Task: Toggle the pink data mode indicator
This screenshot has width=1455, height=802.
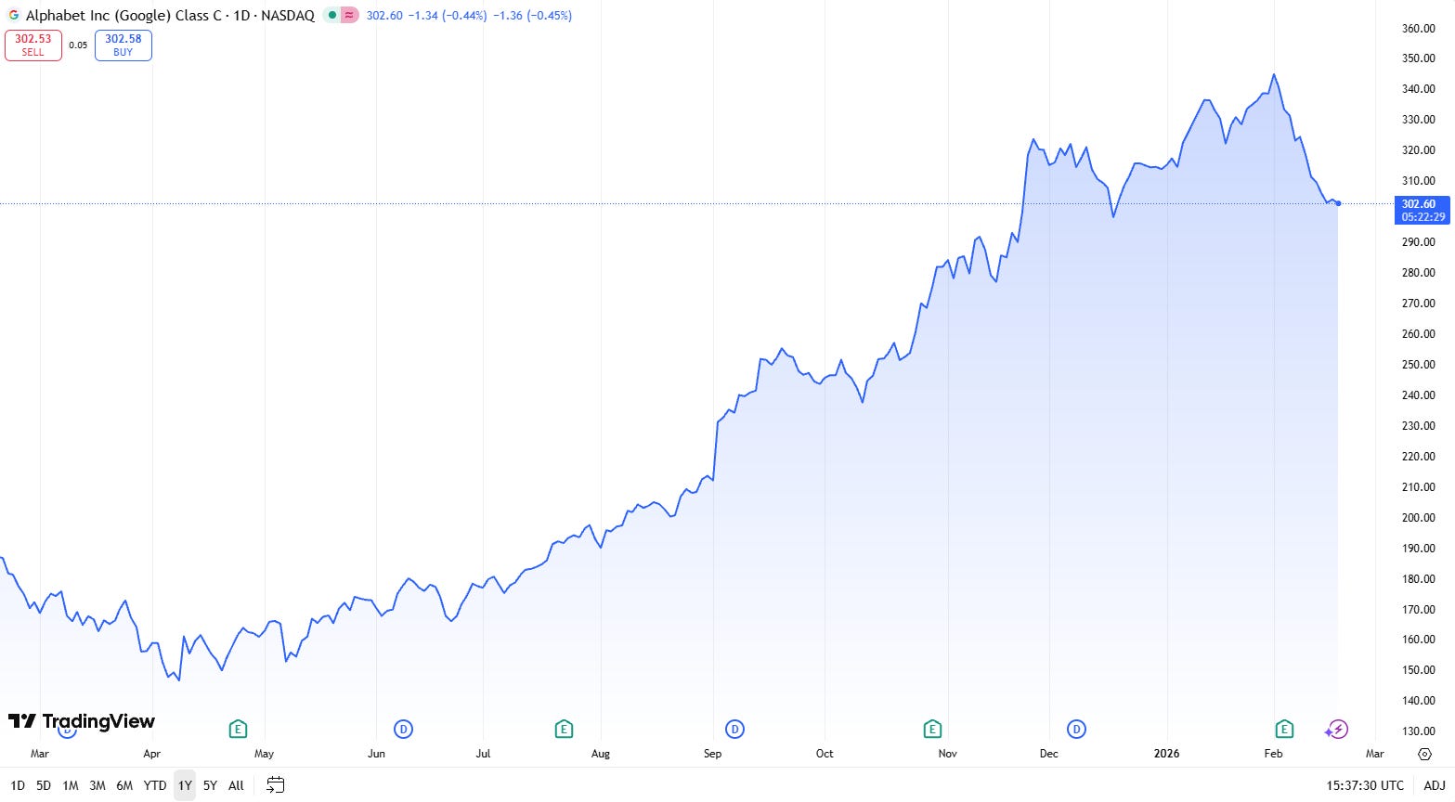Action: 350,15
